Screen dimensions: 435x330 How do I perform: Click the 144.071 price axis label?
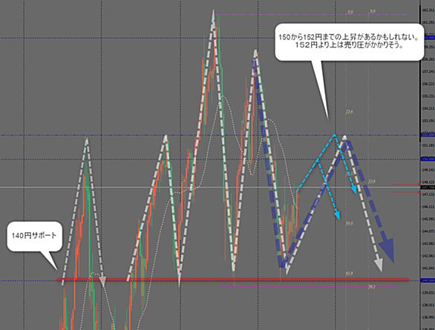pyautogui.click(x=428, y=231)
